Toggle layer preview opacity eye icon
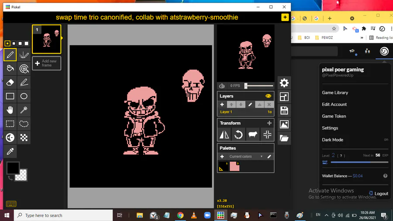This screenshot has width=393, height=221. (268, 96)
